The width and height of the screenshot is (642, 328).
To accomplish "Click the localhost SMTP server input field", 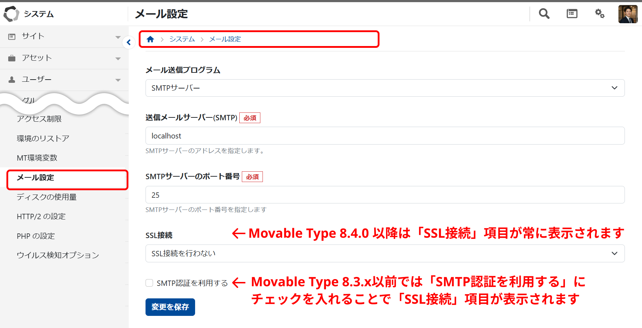I will pyautogui.click(x=384, y=136).
